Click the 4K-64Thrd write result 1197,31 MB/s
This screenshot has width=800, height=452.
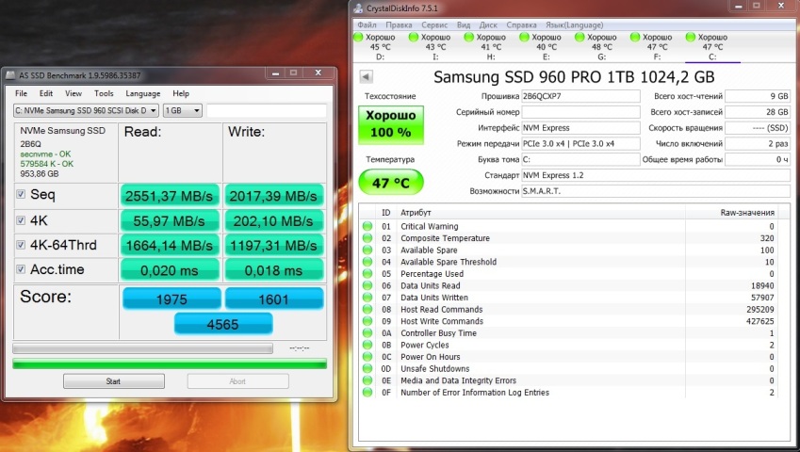pyautogui.click(x=273, y=246)
